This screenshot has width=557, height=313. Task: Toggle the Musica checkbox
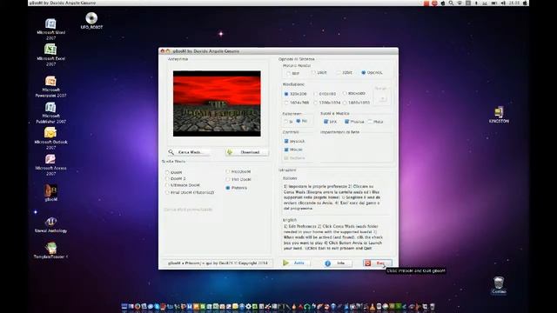tap(346, 122)
